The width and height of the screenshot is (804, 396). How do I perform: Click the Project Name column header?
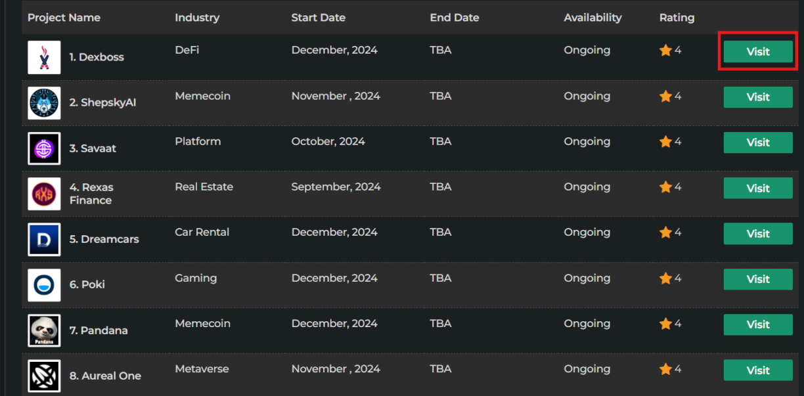point(64,18)
